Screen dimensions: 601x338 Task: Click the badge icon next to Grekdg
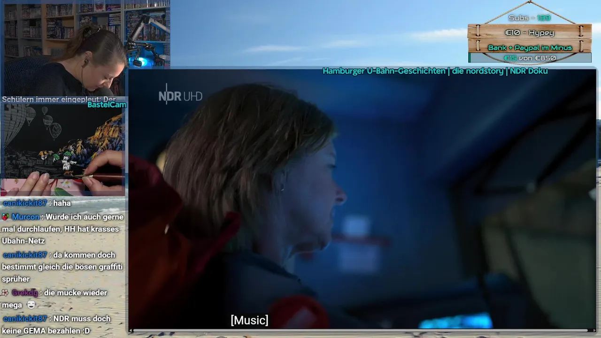5,293
